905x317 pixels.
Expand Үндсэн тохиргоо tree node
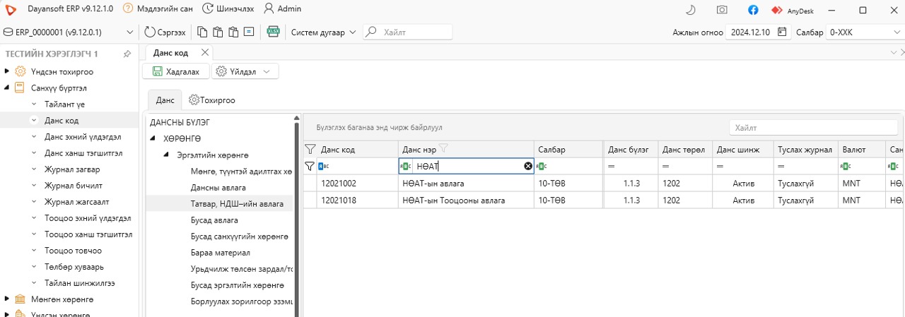[6, 71]
